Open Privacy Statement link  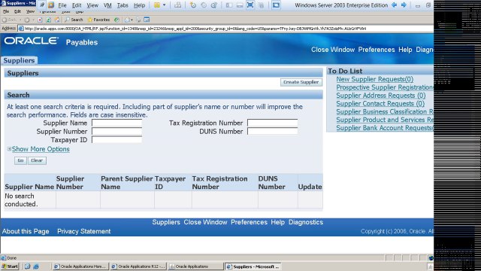(x=83, y=231)
